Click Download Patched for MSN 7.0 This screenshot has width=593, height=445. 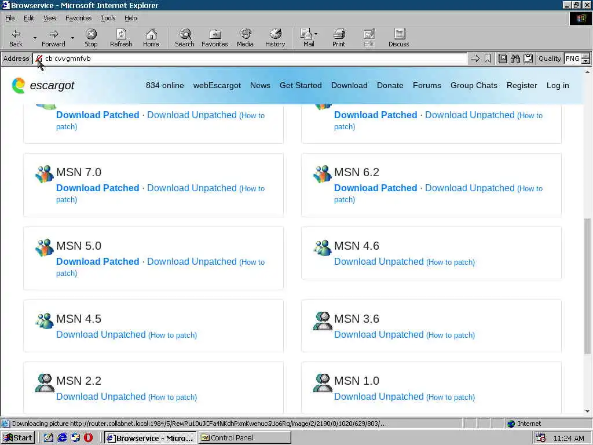click(x=97, y=188)
